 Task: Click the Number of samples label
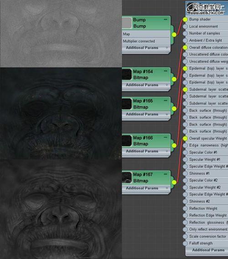[204, 33]
